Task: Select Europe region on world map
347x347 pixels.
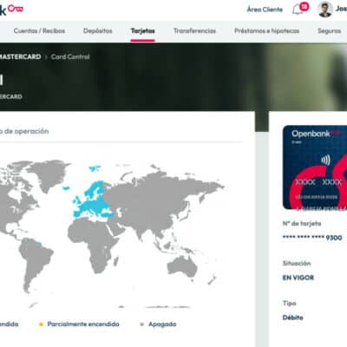Action: [x=93, y=202]
